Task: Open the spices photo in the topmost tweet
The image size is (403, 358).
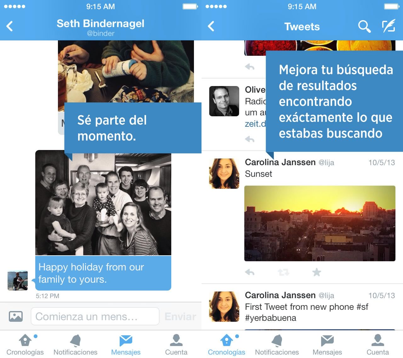Action: [320, 48]
